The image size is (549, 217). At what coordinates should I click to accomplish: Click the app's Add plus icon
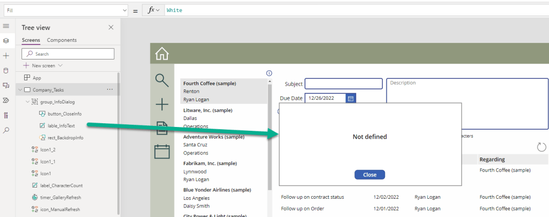coord(162,104)
